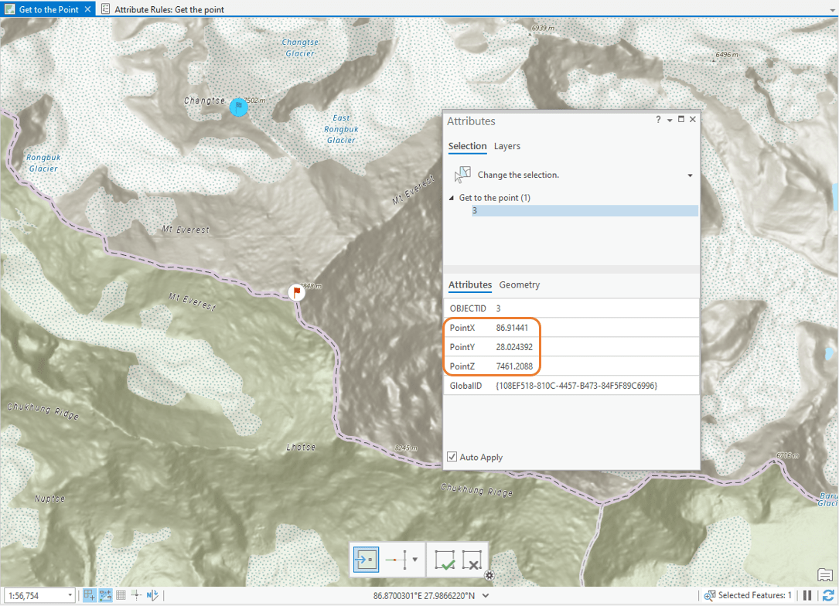Toggle ground to grid corrections
This screenshot has height=606, width=839.
tap(152, 594)
